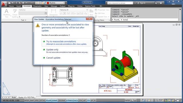Open the Update View dropdown arrow
183x103 pixels.
click(x=109, y=17)
